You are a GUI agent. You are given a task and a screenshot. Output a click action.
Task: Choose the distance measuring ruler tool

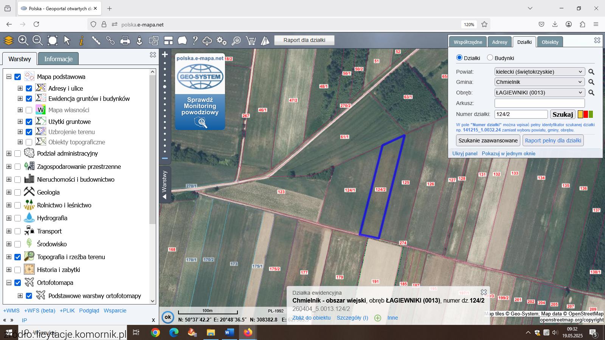(96, 40)
